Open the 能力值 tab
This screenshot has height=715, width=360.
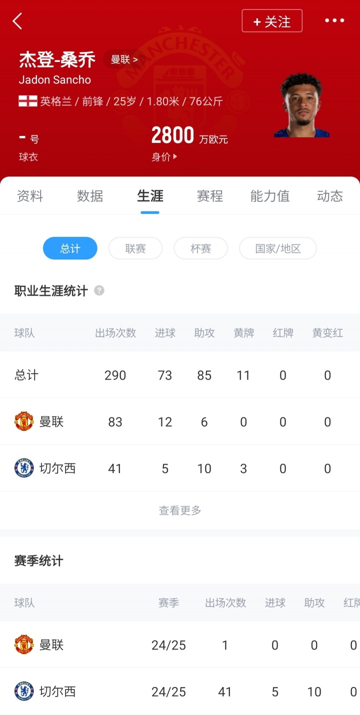coord(270,196)
